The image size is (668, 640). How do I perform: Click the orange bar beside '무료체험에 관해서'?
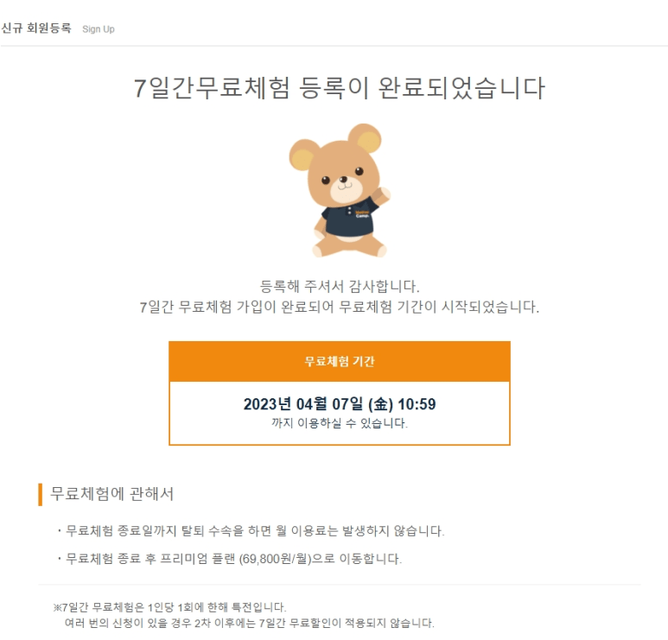[x=41, y=494]
